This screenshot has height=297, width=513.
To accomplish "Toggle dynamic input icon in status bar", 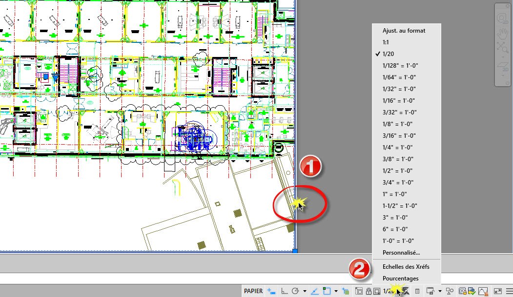I will click(271, 291).
